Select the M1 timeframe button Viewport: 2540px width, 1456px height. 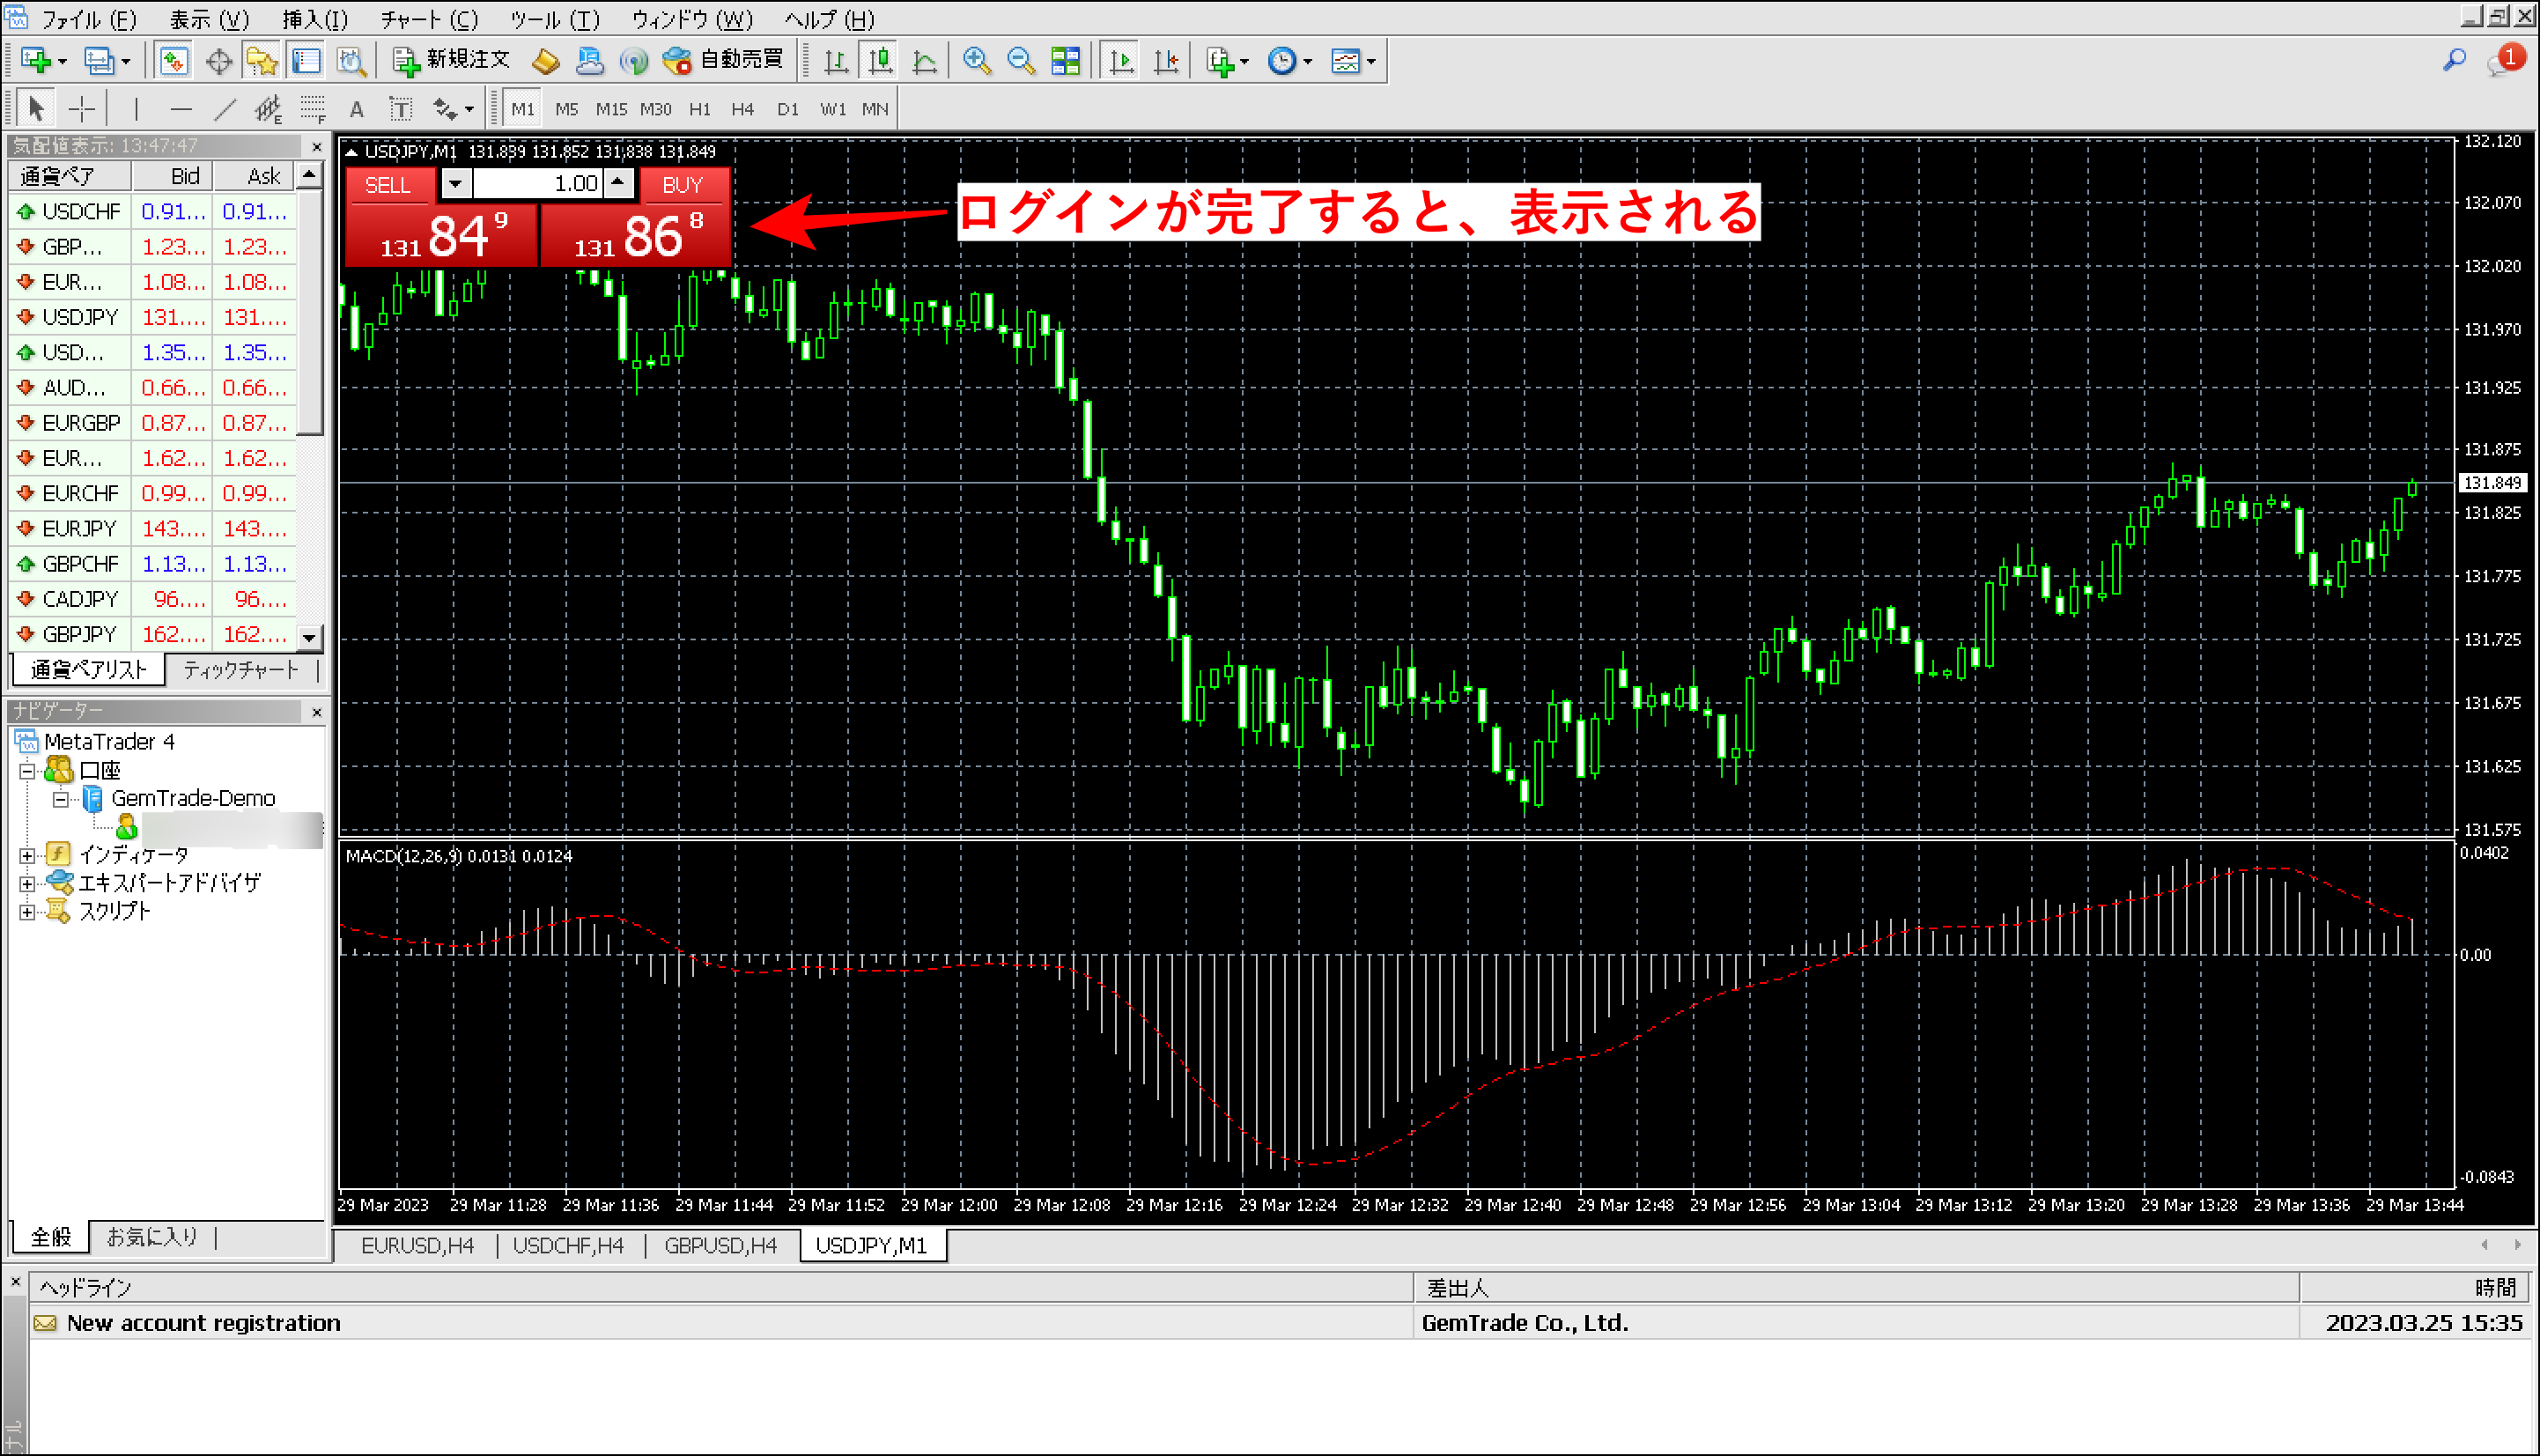click(x=523, y=109)
